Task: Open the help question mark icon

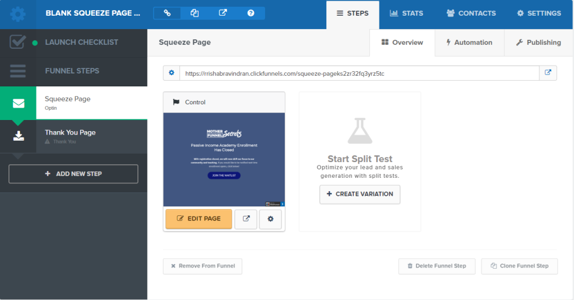Action: point(251,13)
